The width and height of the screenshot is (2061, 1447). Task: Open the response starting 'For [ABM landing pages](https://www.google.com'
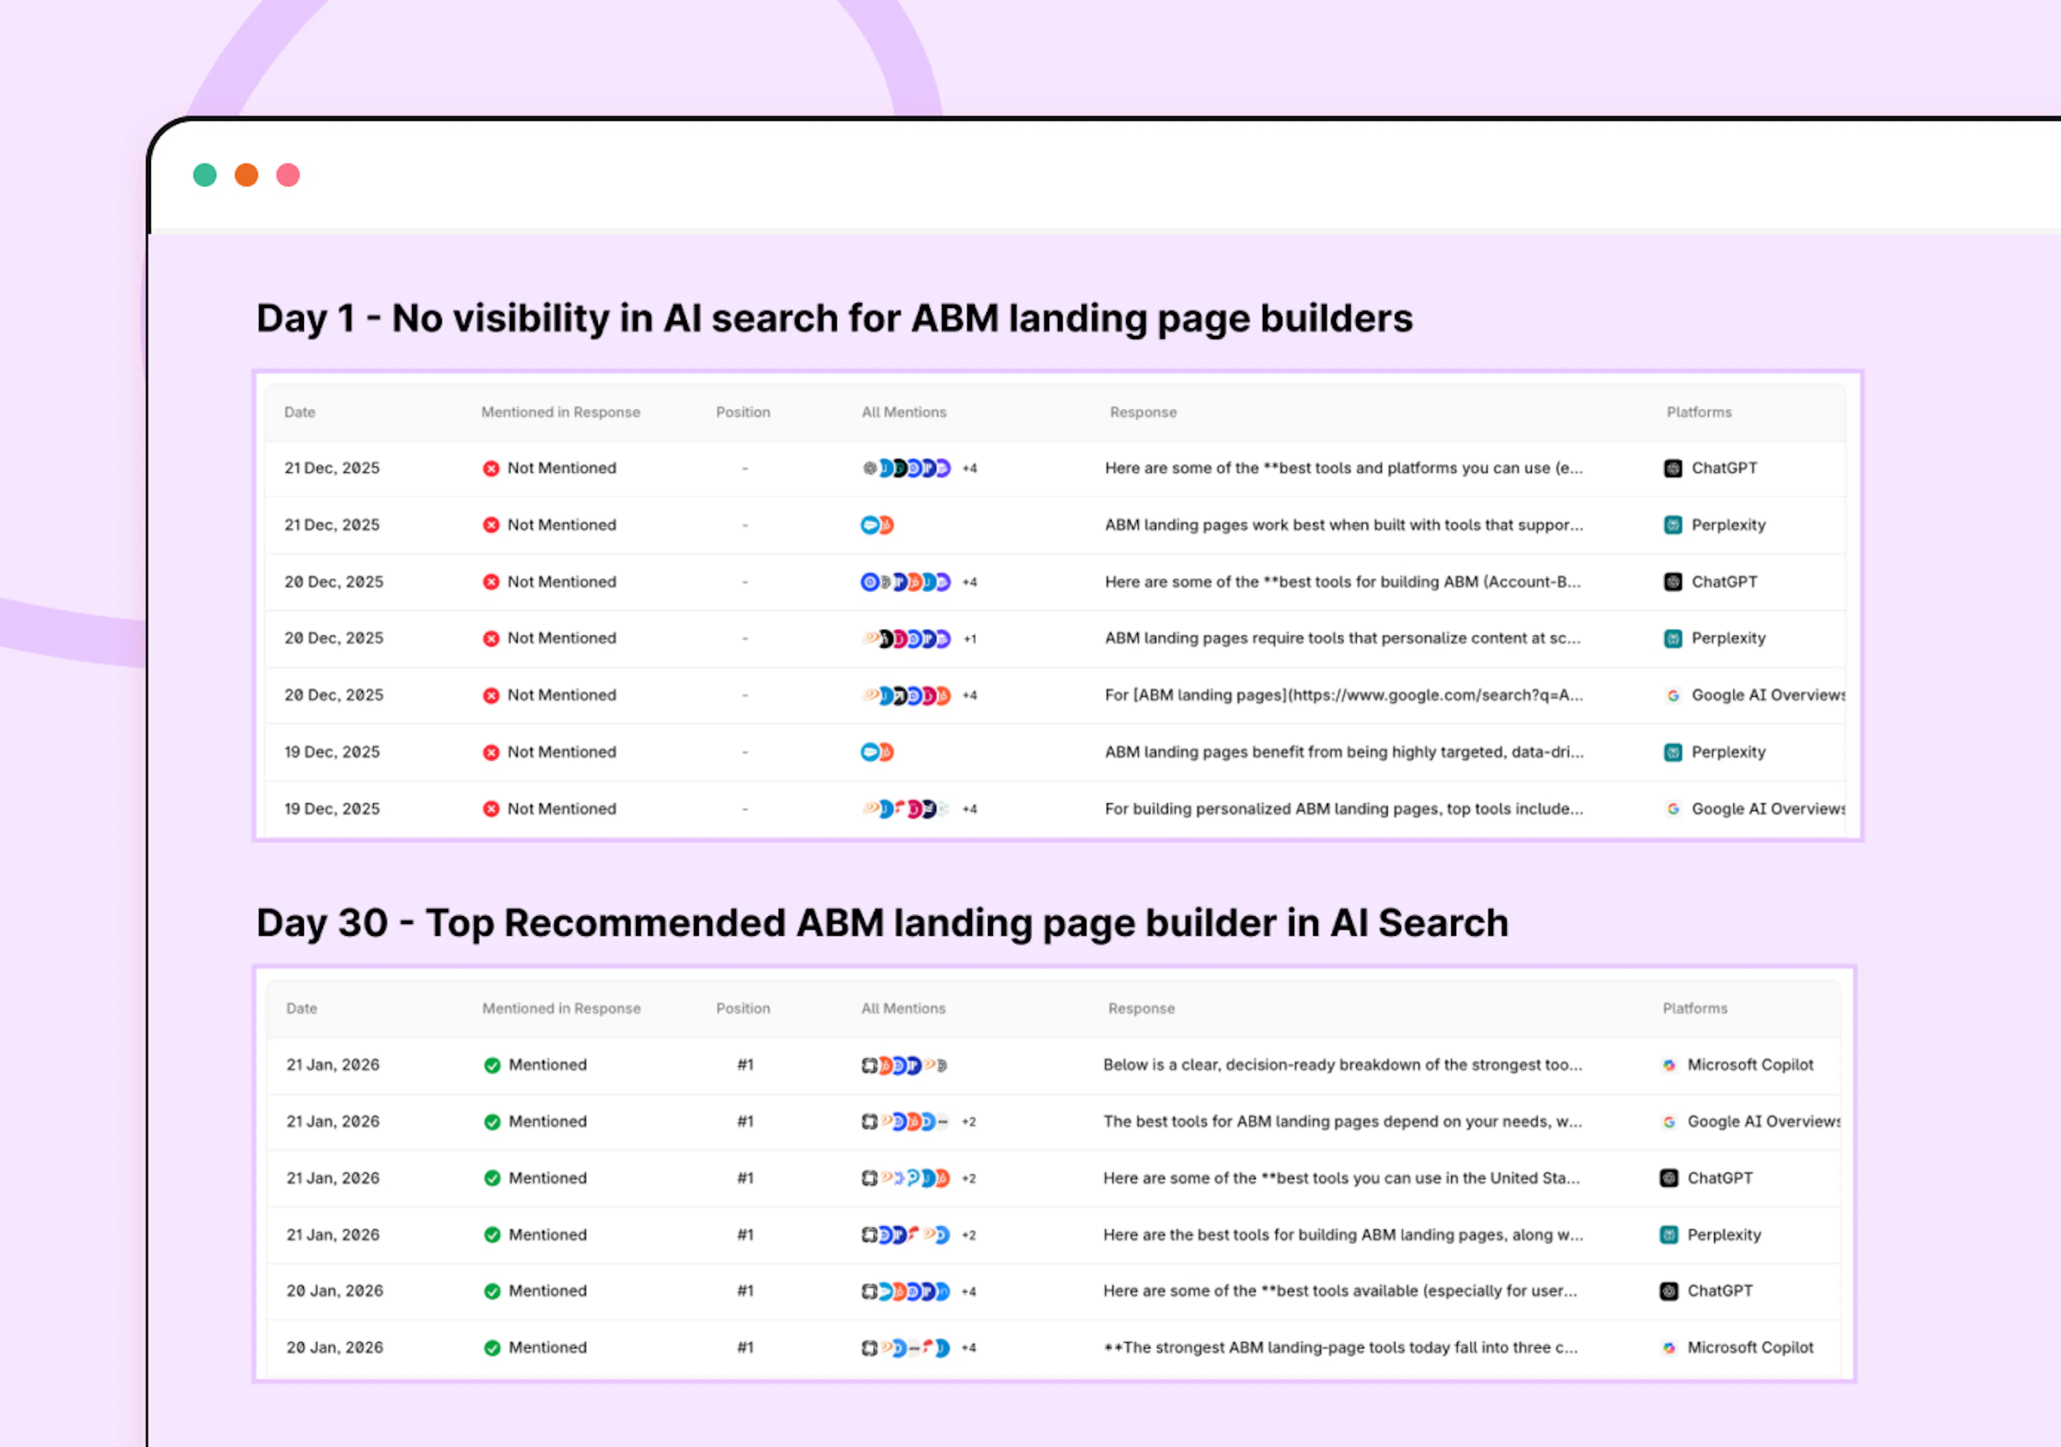coord(1344,695)
